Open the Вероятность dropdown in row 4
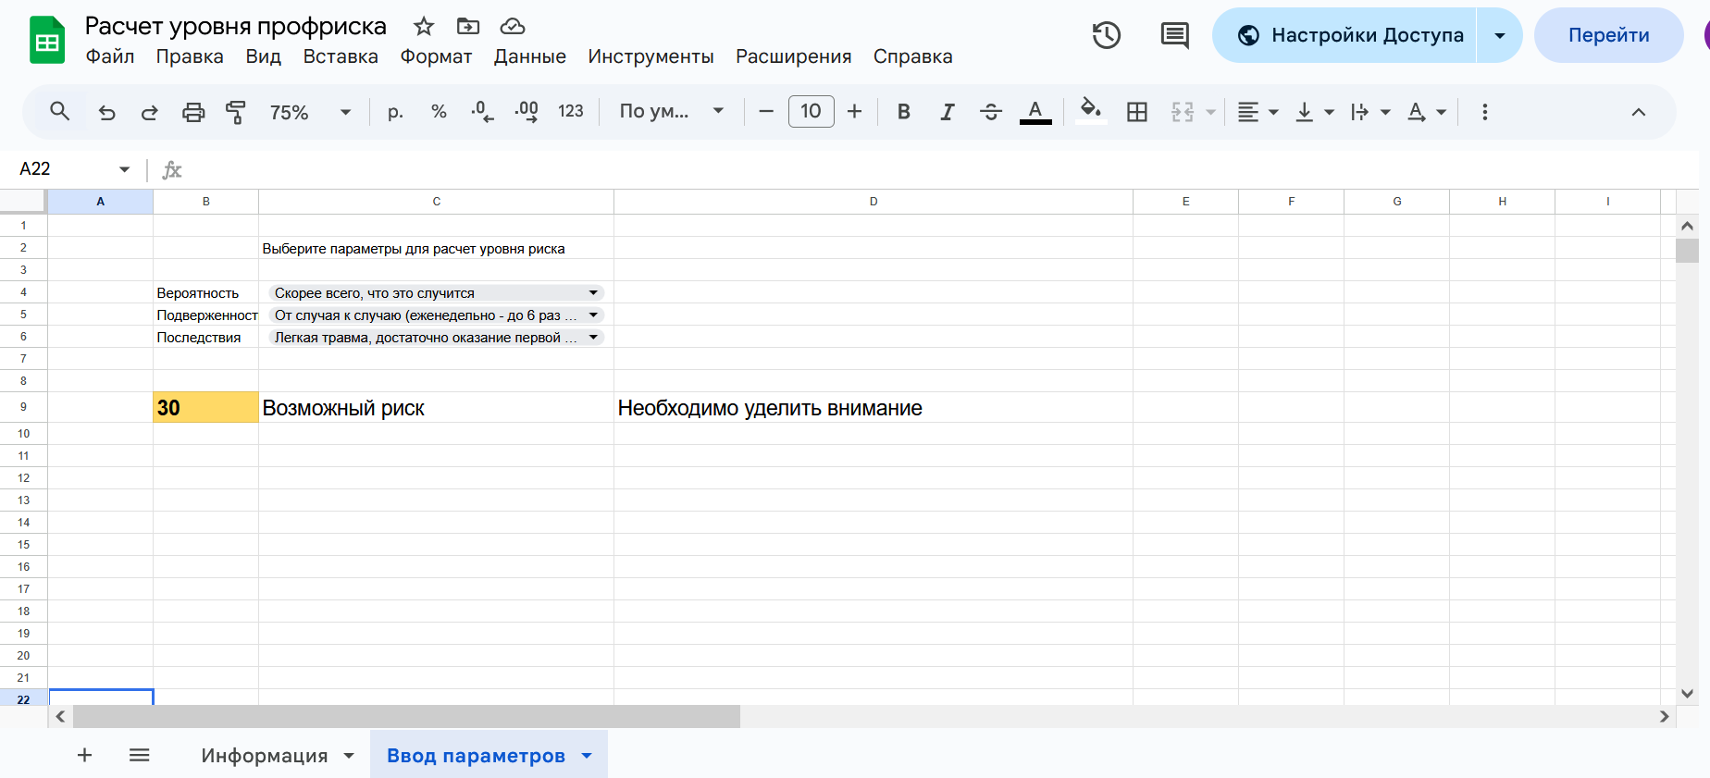The height and width of the screenshot is (778, 1710). [x=593, y=293]
